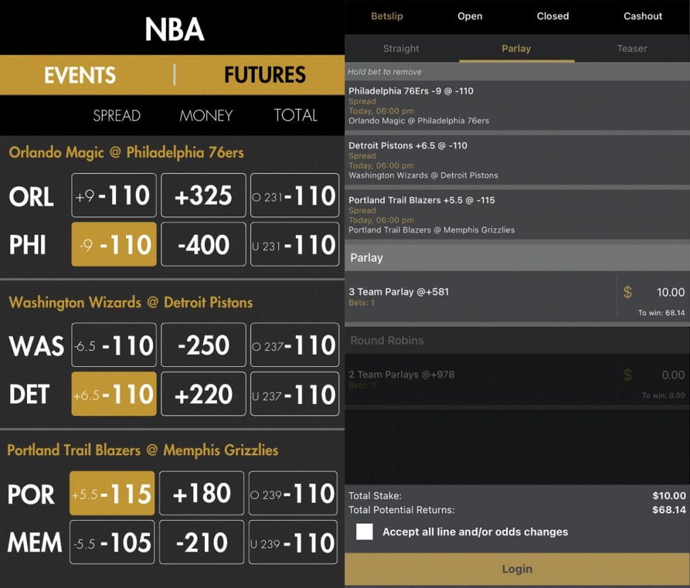Click the NBA title
This screenshot has width=690, height=588.
coord(175,30)
